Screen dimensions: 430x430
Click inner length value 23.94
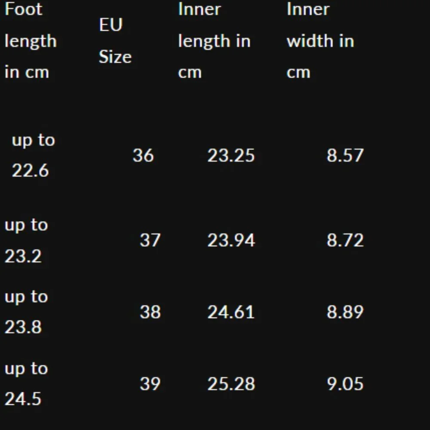click(231, 240)
